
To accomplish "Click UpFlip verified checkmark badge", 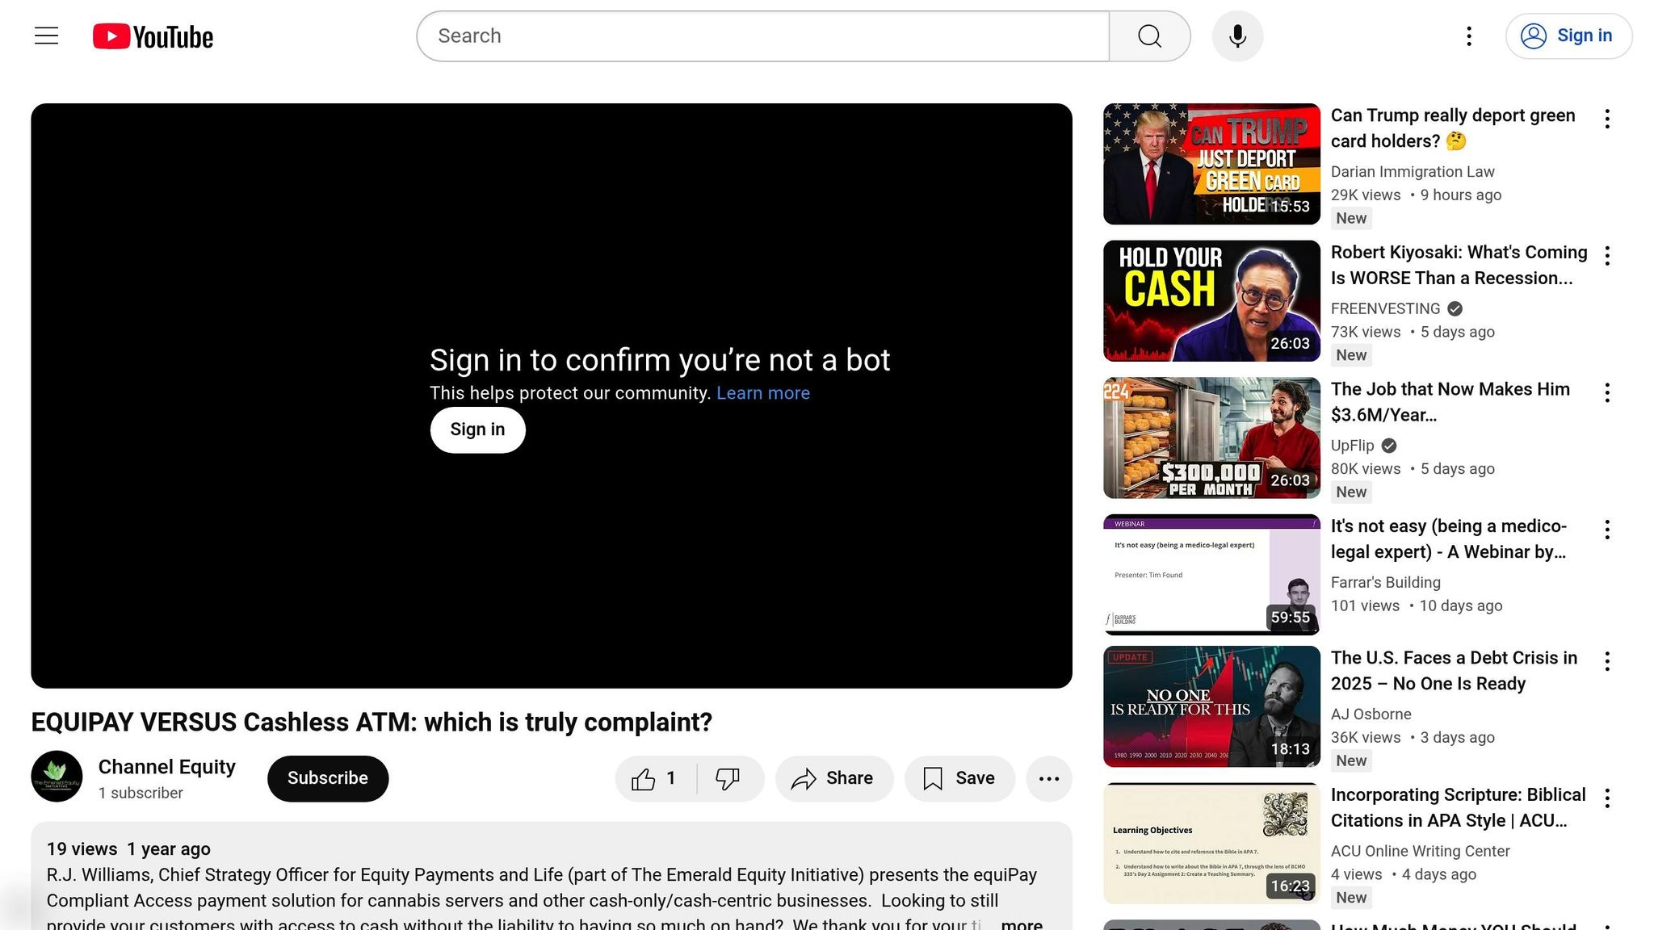I will [x=1389, y=446].
